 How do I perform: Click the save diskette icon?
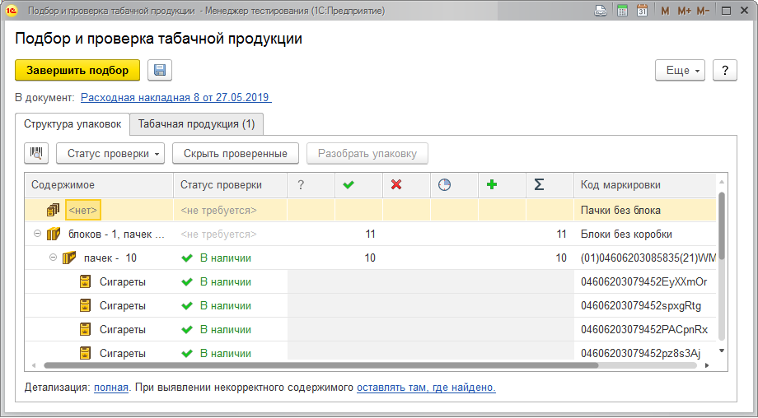[160, 71]
